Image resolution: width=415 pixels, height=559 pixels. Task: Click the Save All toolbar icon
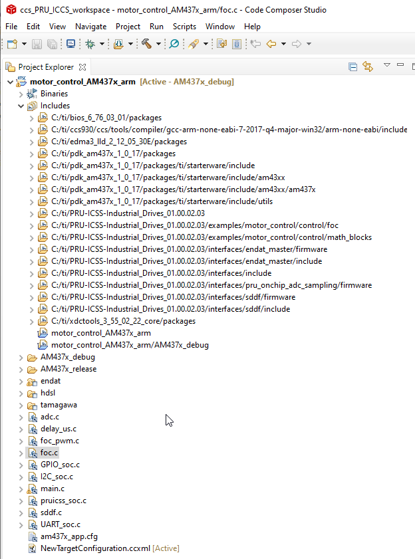[52, 44]
